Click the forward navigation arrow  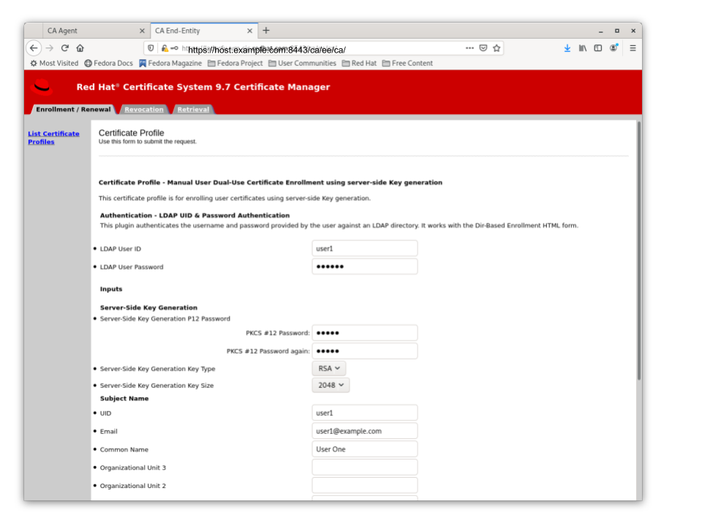point(50,48)
